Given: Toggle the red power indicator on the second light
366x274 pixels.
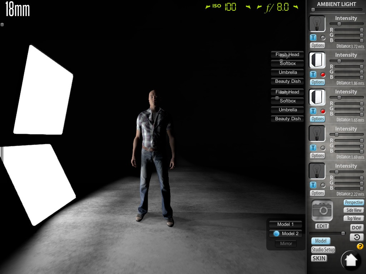Looking at the screenshot, I should (x=323, y=74).
